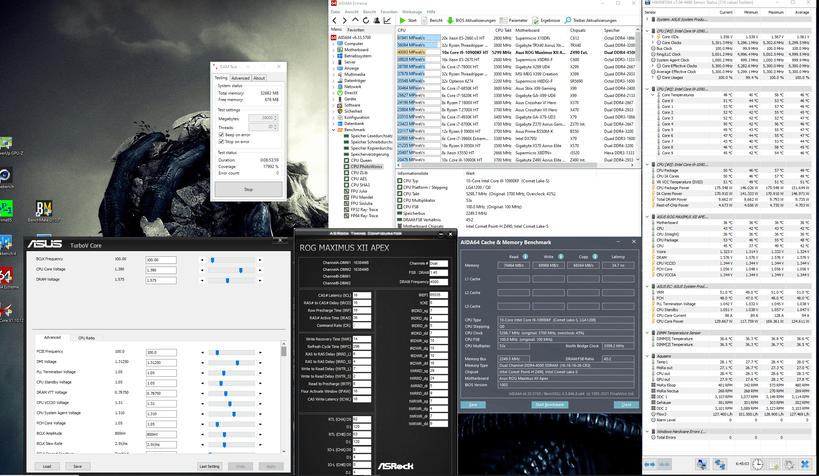Switch to CPU Ratio tab in TurboV Core
This screenshot has height=476, width=819.
point(86,338)
